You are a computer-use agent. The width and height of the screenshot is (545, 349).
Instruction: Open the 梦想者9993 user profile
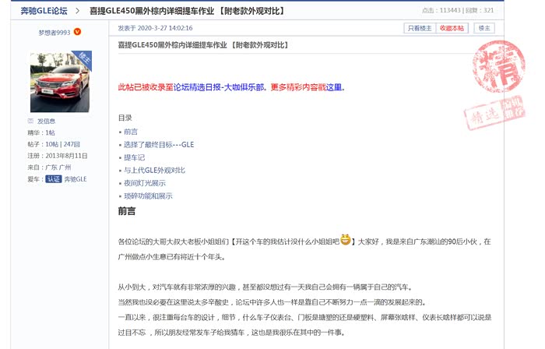[54, 32]
